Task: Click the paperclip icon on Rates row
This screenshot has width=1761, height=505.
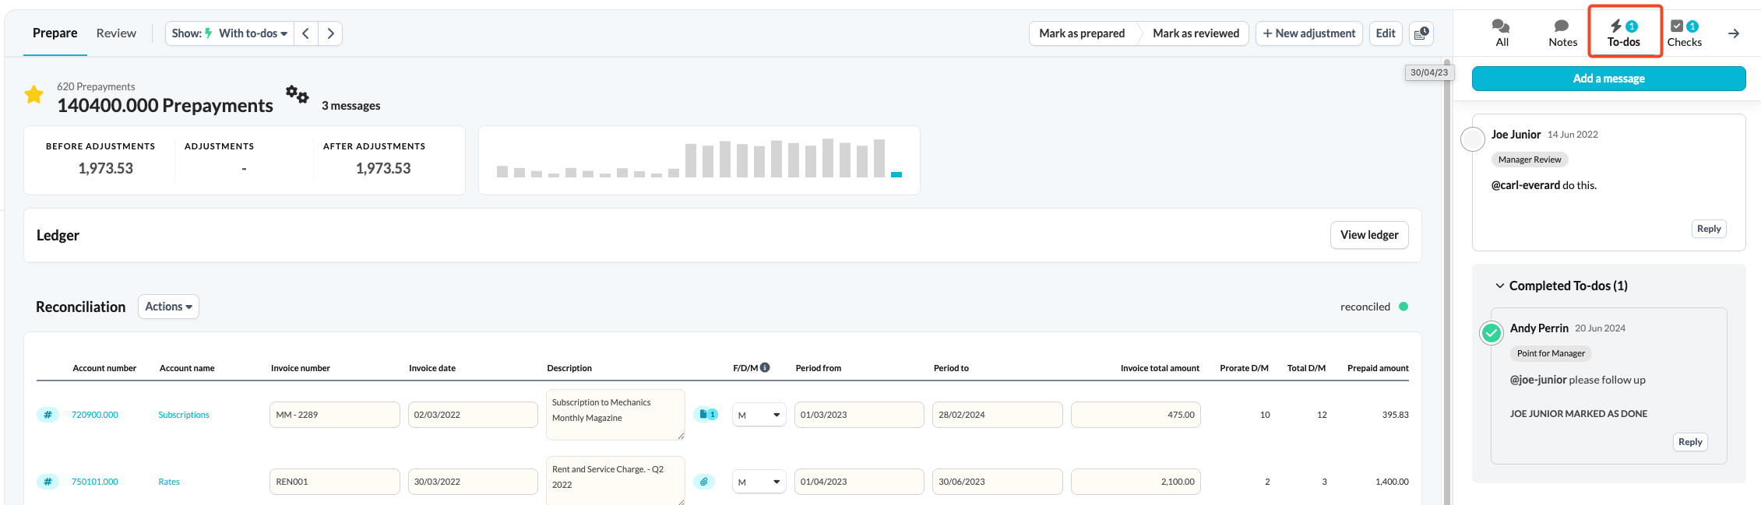Action: (x=704, y=482)
